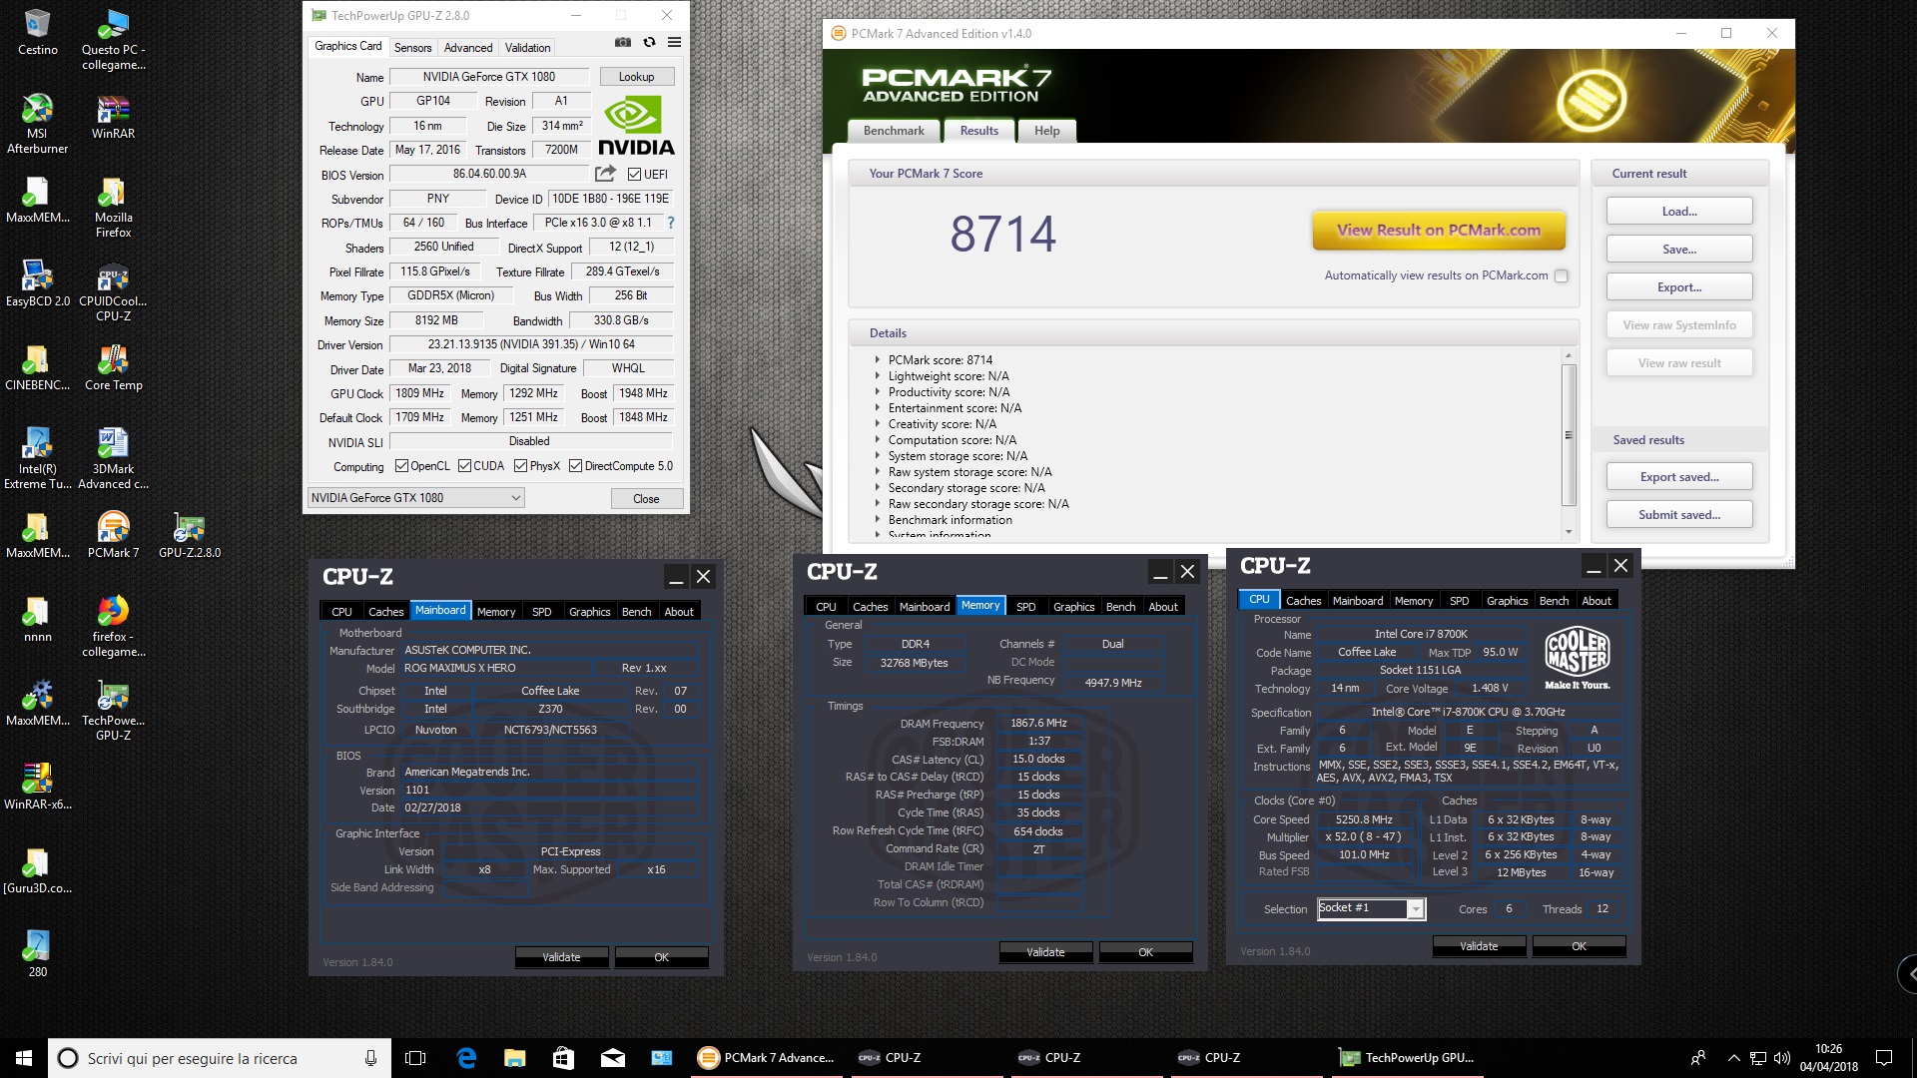This screenshot has height=1078, width=1917.
Task: Click the Windows search box in taskbar
Action: (220, 1058)
